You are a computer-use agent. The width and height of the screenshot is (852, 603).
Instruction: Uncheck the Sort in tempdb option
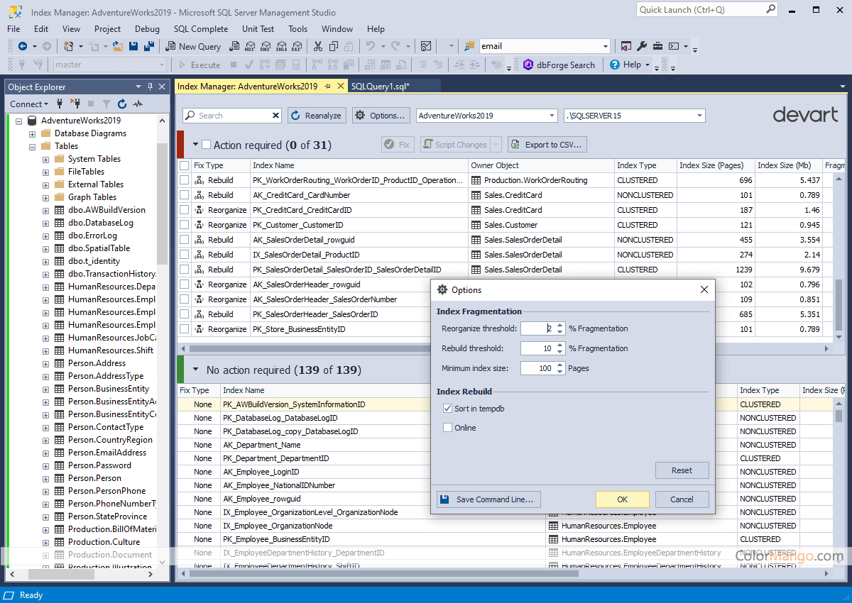[x=447, y=409]
